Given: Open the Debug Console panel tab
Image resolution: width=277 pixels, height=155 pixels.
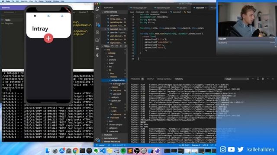Looking at the screenshot, I should pyautogui.click(x=164, y=79).
